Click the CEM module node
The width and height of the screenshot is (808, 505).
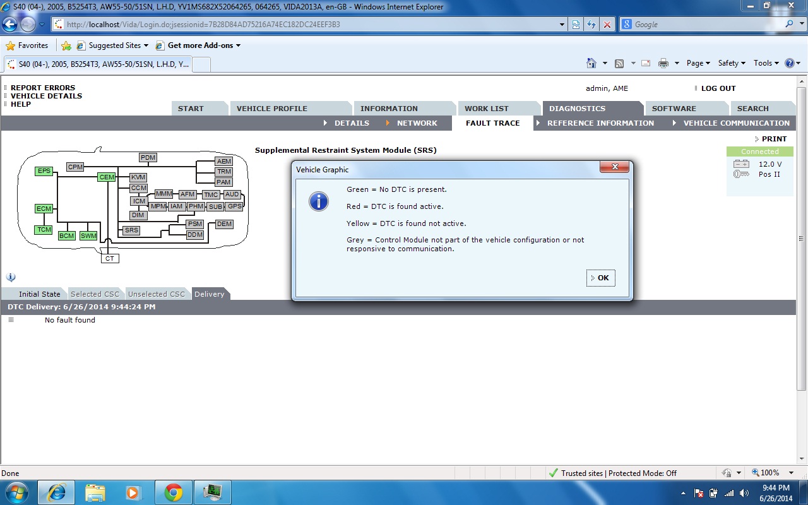click(x=107, y=177)
